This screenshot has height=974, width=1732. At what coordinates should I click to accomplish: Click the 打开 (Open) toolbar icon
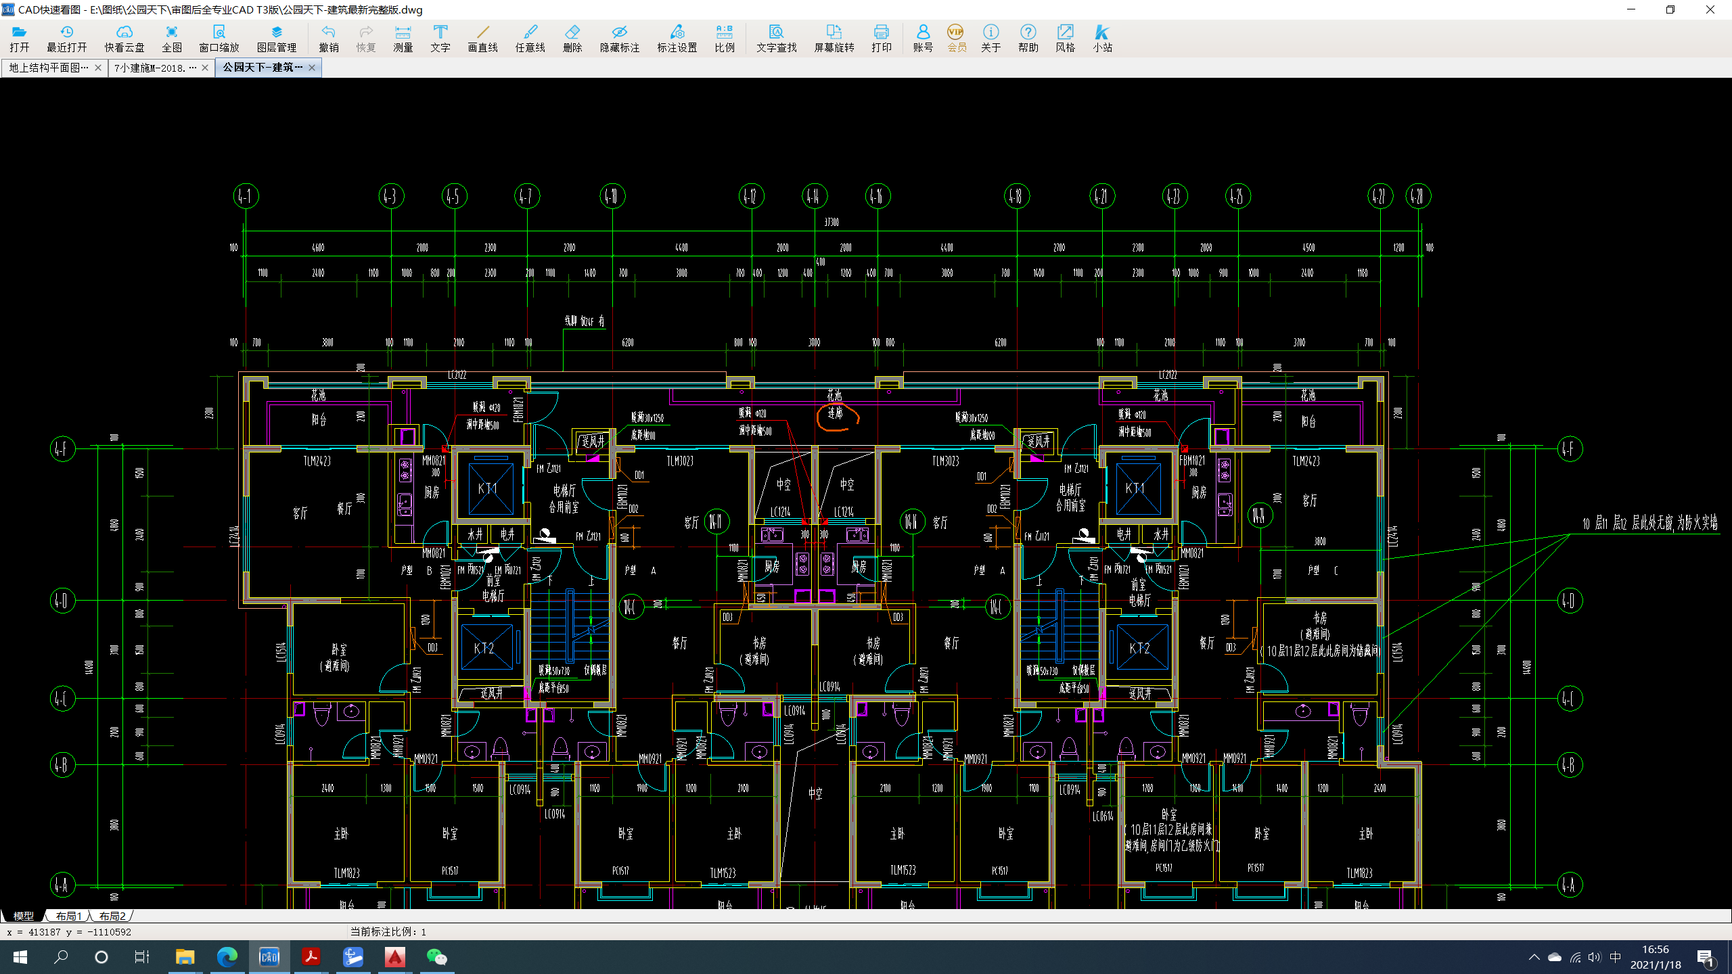[20, 39]
